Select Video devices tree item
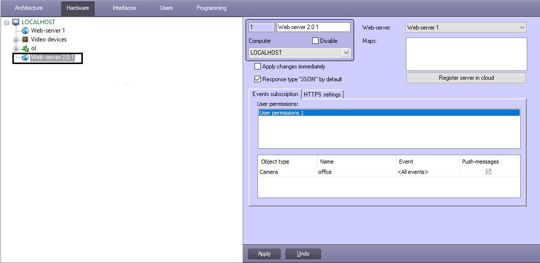The width and height of the screenshot is (540, 263). 48,39
